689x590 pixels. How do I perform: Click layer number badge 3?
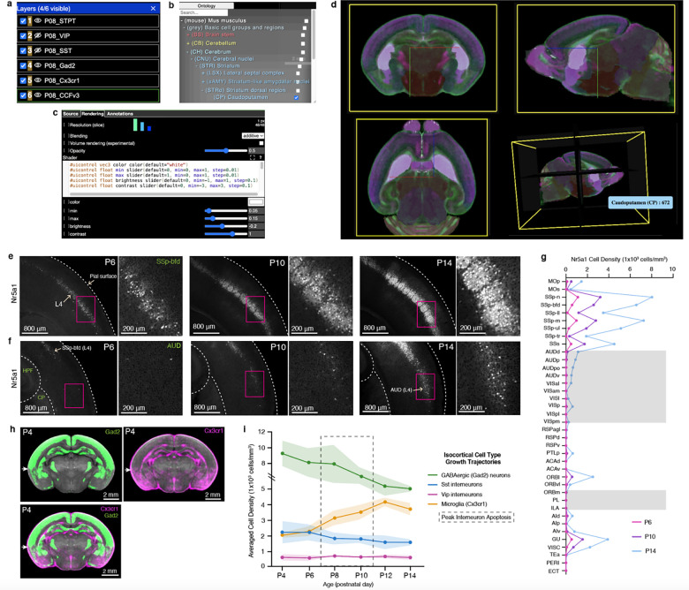tap(30, 50)
